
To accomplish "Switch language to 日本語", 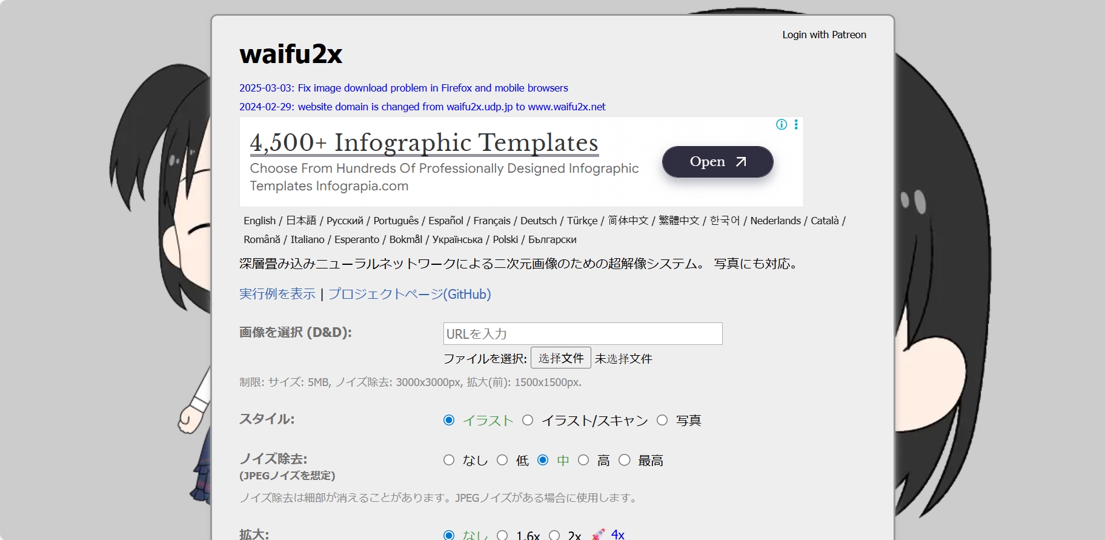I will 301,221.
